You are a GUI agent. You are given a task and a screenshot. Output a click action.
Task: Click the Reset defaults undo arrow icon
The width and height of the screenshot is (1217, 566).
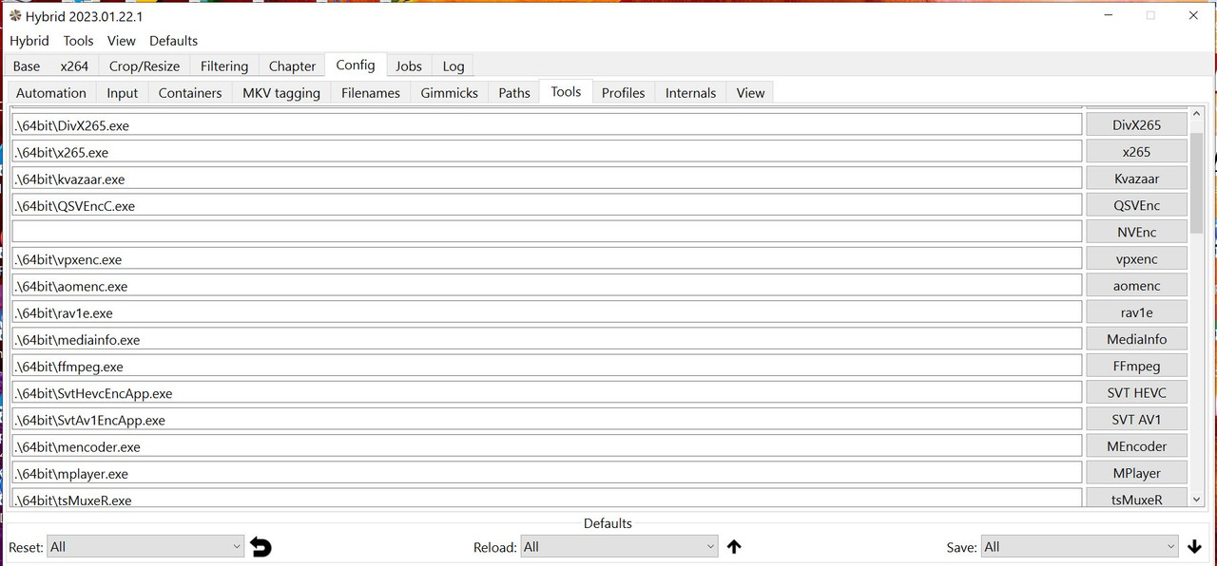(x=261, y=547)
